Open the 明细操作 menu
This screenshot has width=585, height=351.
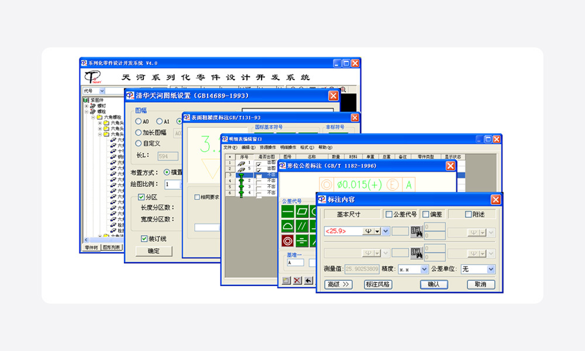(288, 147)
